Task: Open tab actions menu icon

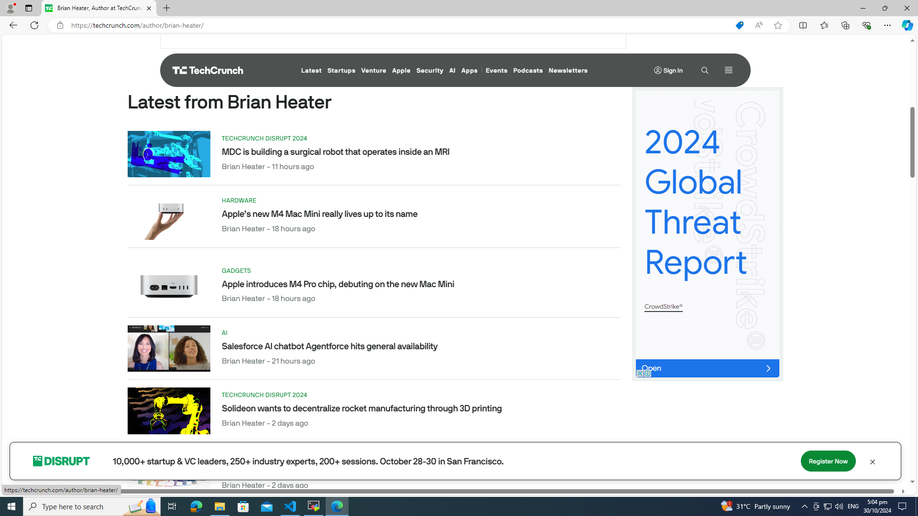Action: pos(29,8)
